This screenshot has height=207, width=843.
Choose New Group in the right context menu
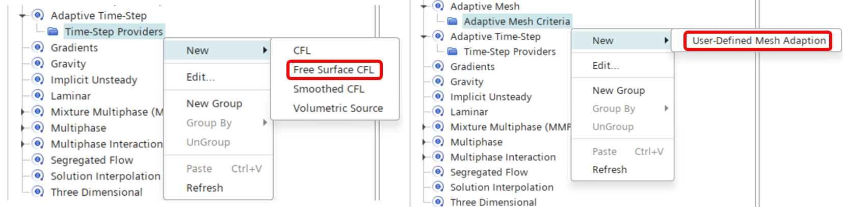coord(618,90)
